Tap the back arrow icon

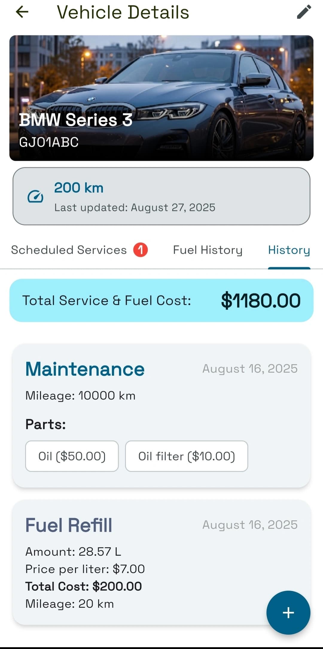22,12
